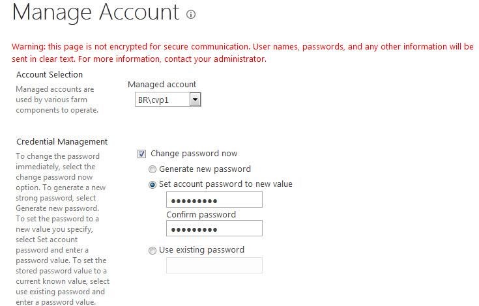Click the Change password now label text
Image resolution: width=479 pixels, height=306 pixels.
pyautogui.click(x=194, y=154)
